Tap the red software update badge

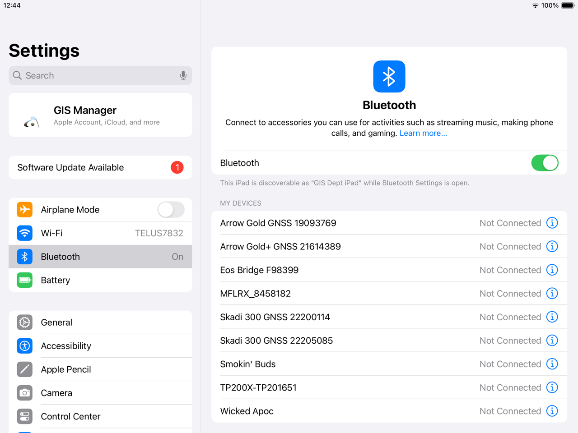[177, 167]
